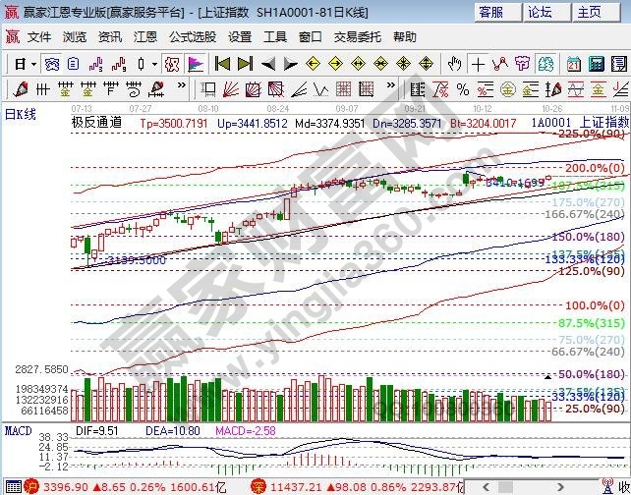The height and width of the screenshot is (495, 631).
Task: Open the candlestick chart type dropdown arrow
Action: [155, 64]
